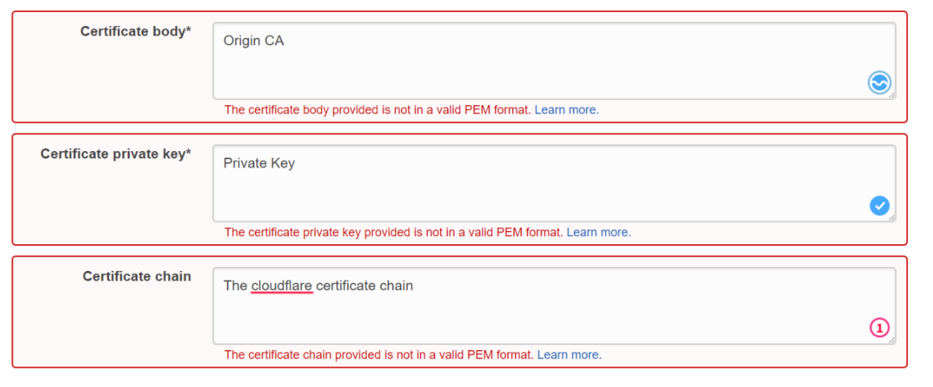
Task: Open Learn more link under Certificate body
Action: [x=566, y=110]
